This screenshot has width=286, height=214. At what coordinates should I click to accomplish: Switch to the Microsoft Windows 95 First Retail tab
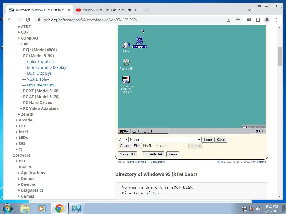[40, 10]
